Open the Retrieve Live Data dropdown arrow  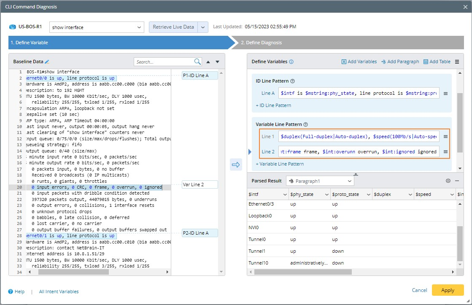click(203, 27)
